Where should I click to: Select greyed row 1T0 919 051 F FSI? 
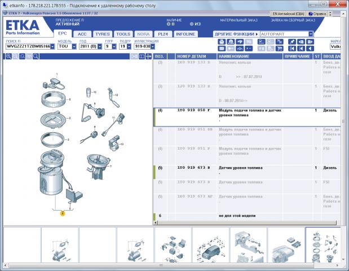click(x=247, y=155)
